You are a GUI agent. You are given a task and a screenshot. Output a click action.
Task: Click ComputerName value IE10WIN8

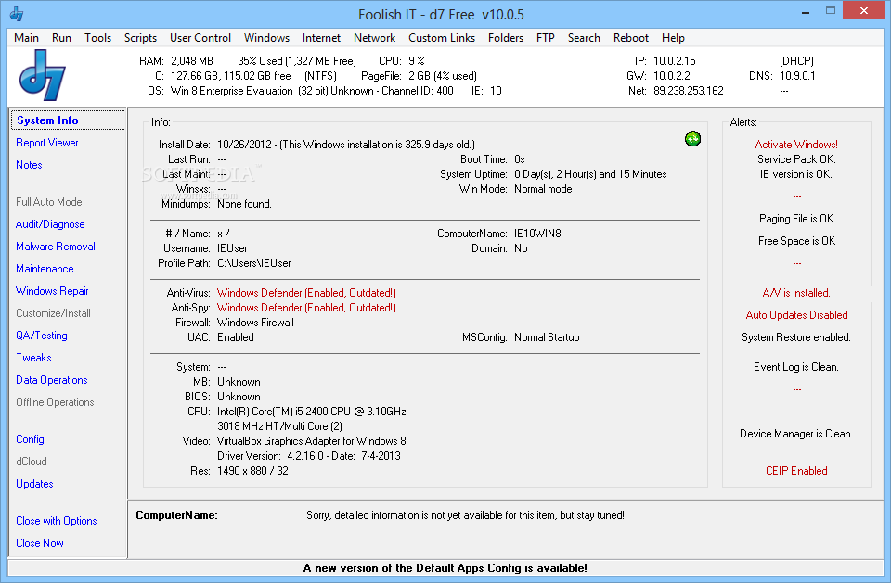(x=537, y=234)
